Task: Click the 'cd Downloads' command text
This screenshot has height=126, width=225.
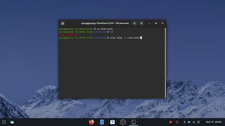Action: point(105,29)
